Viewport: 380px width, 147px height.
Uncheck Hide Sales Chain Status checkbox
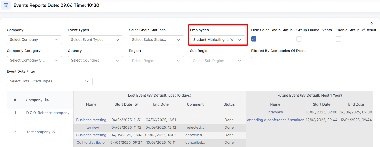click(x=254, y=39)
